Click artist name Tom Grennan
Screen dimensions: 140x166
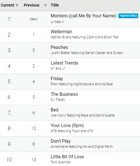[61, 162]
